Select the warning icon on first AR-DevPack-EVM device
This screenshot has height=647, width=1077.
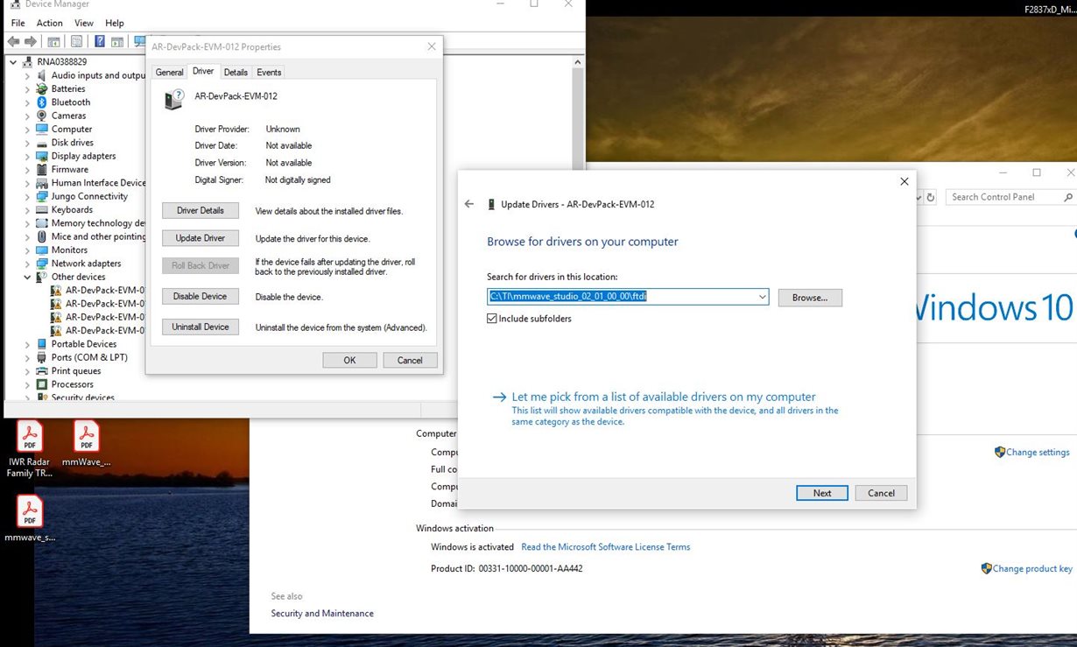[x=57, y=290]
